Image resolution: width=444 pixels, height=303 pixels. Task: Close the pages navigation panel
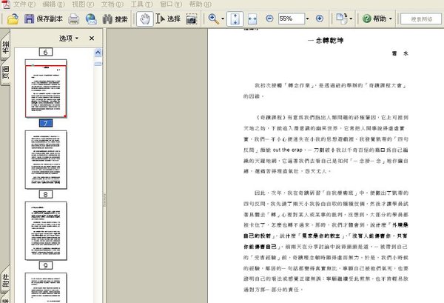click(x=92, y=39)
